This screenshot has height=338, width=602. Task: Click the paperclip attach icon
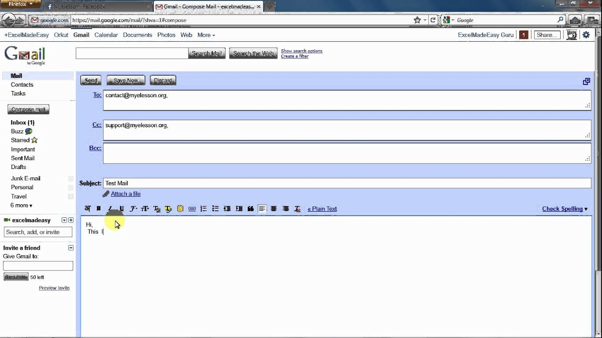(106, 194)
